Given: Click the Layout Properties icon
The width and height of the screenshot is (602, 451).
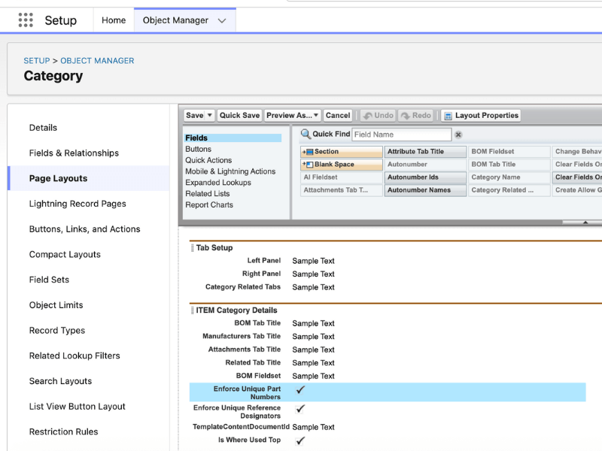Looking at the screenshot, I should pyautogui.click(x=448, y=116).
